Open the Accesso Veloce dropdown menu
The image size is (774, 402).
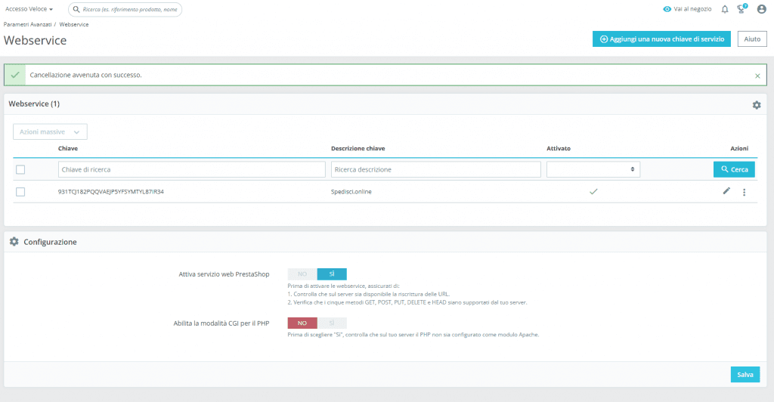29,9
